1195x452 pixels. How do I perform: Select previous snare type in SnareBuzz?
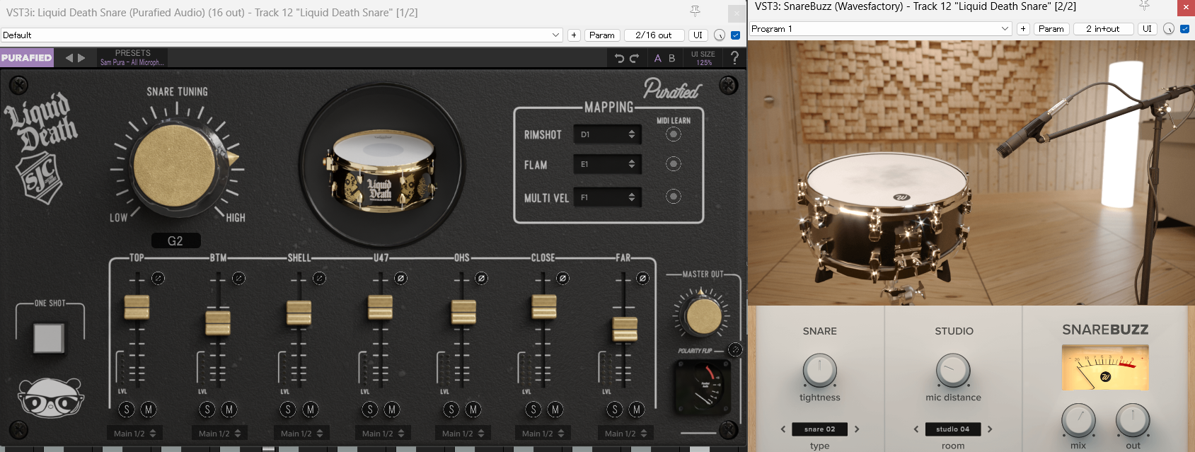(x=783, y=429)
